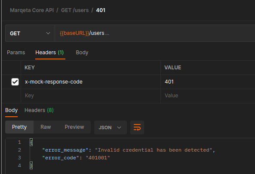Click the {{baseURL}} variable in URL

point(74,33)
